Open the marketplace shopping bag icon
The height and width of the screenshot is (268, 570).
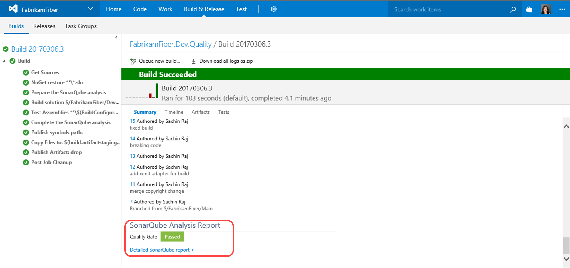pyautogui.click(x=529, y=9)
